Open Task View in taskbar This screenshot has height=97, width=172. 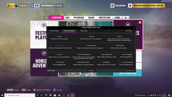42,95
